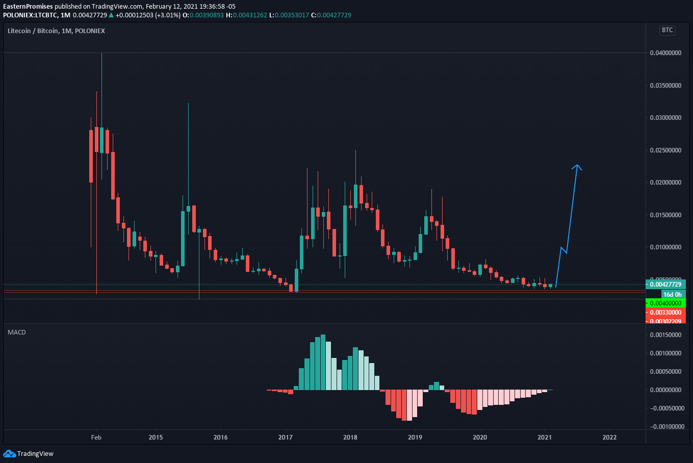Click the BTC currency label button

(667, 30)
